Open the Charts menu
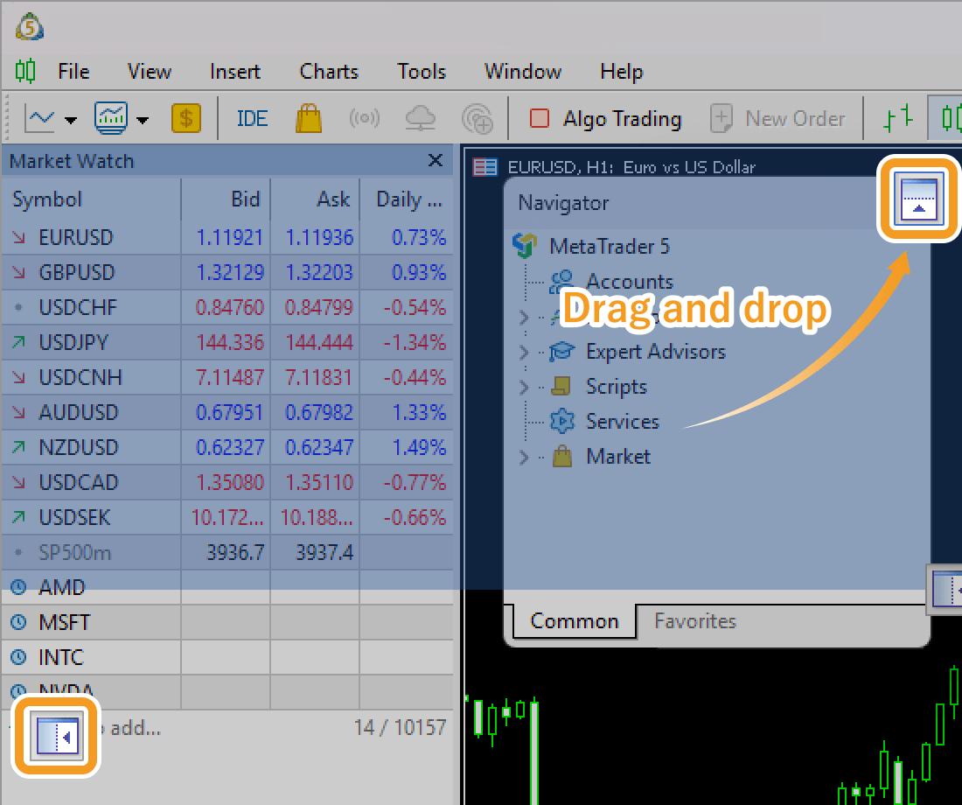The width and height of the screenshot is (962, 805). coord(329,72)
